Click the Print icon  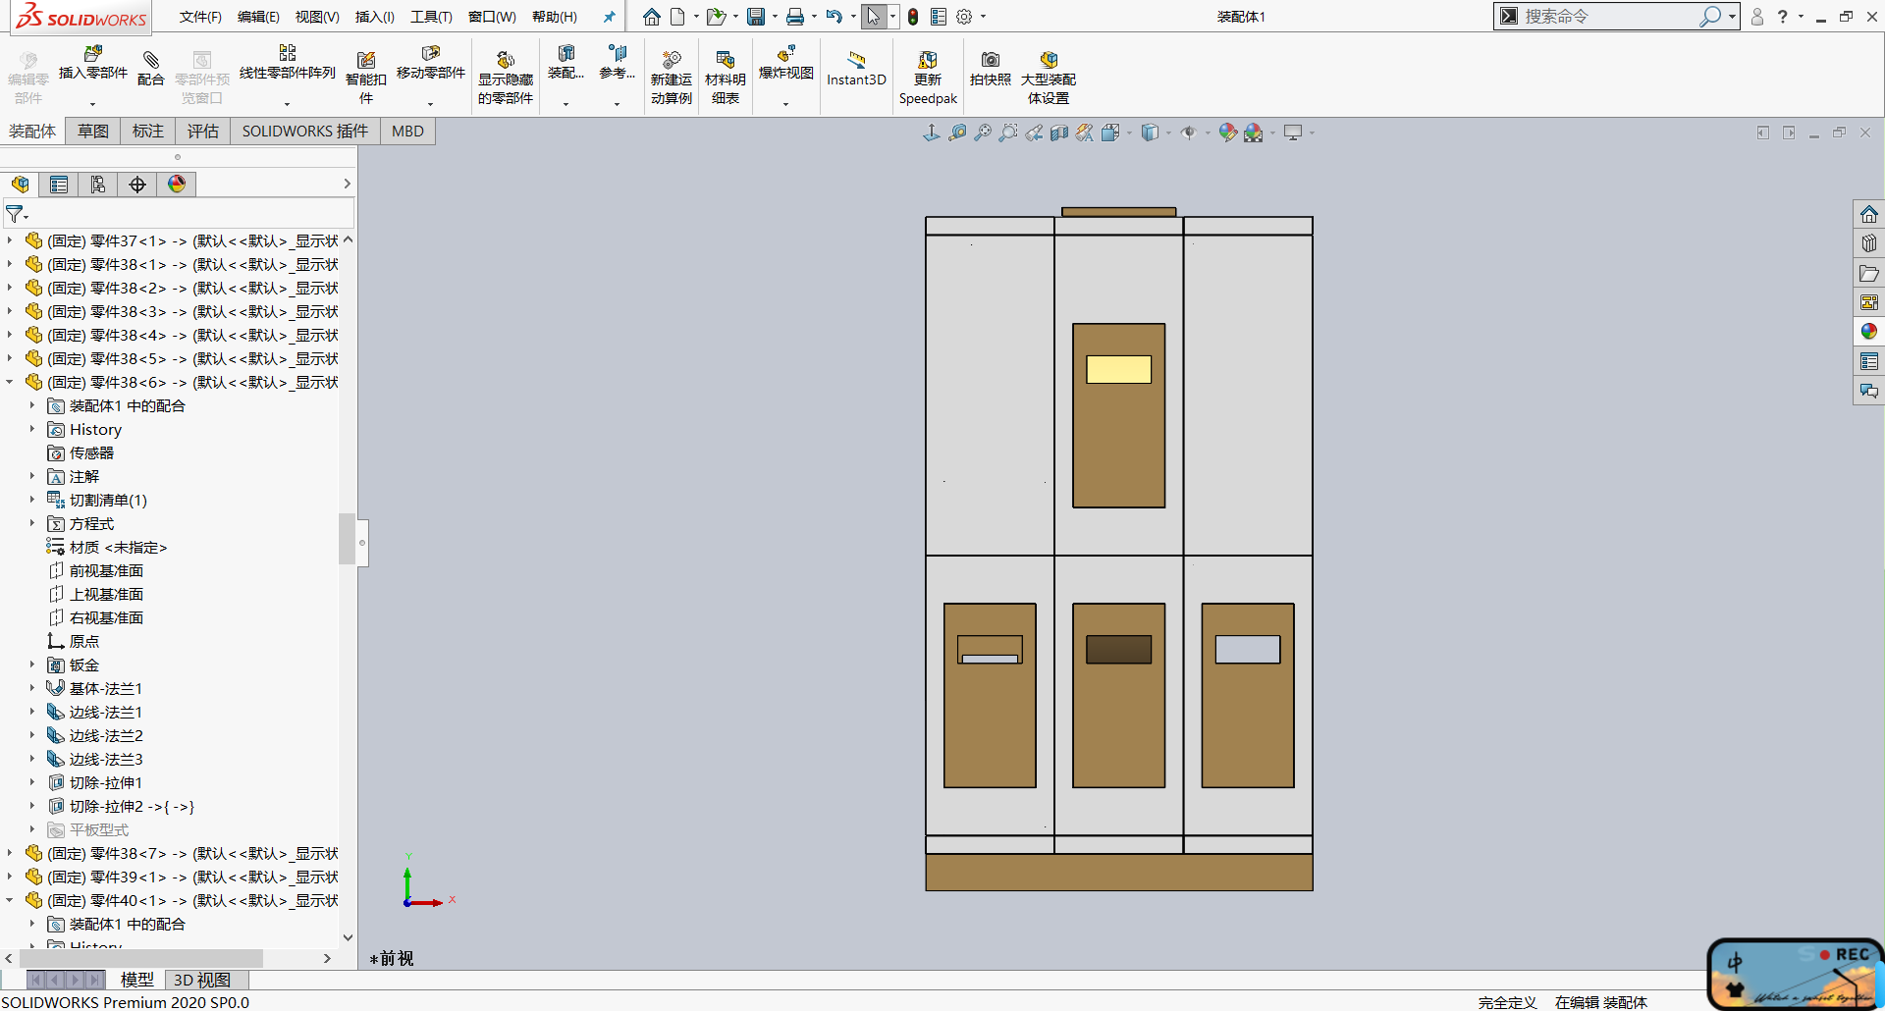795,17
